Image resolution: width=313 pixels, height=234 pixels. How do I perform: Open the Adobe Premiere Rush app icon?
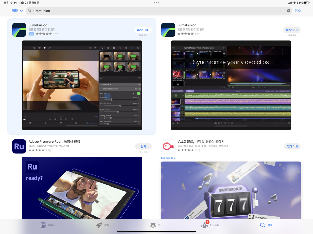point(19,146)
